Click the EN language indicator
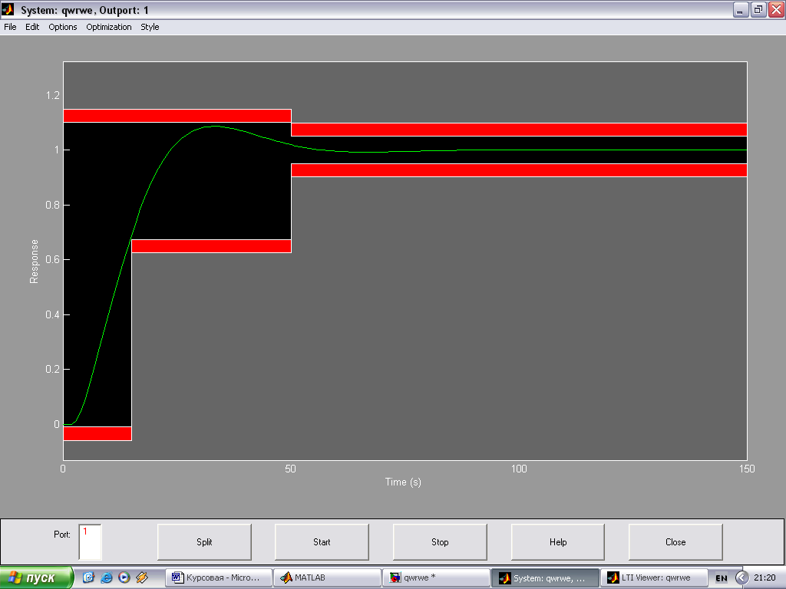Image resolution: width=786 pixels, height=589 pixels. pyautogui.click(x=722, y=578)
